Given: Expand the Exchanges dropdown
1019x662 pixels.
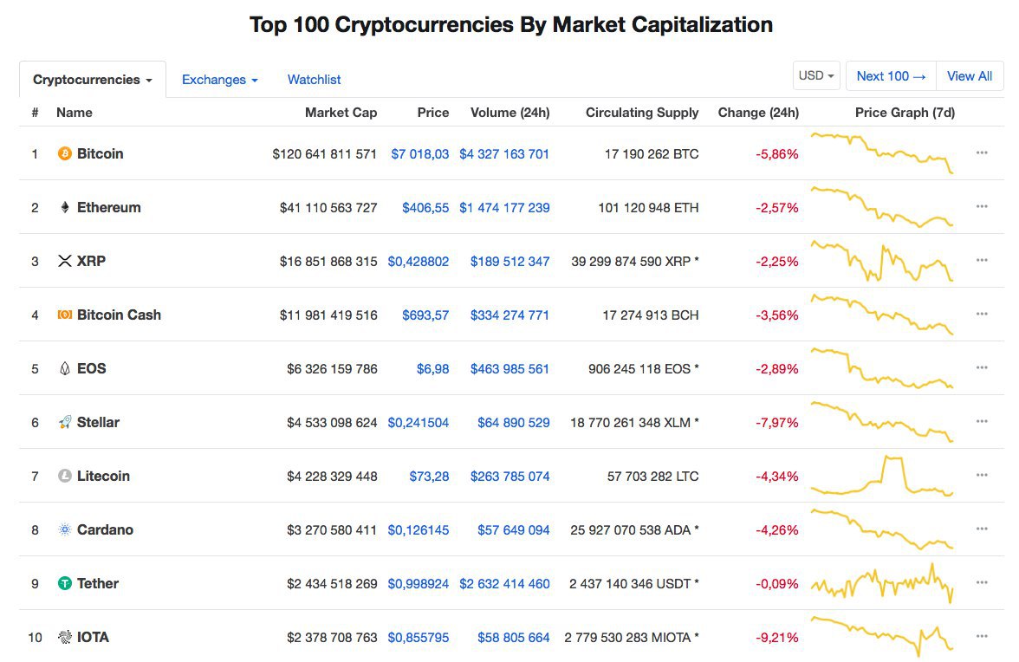Looking at the screenshot, I should coord(220,79).
